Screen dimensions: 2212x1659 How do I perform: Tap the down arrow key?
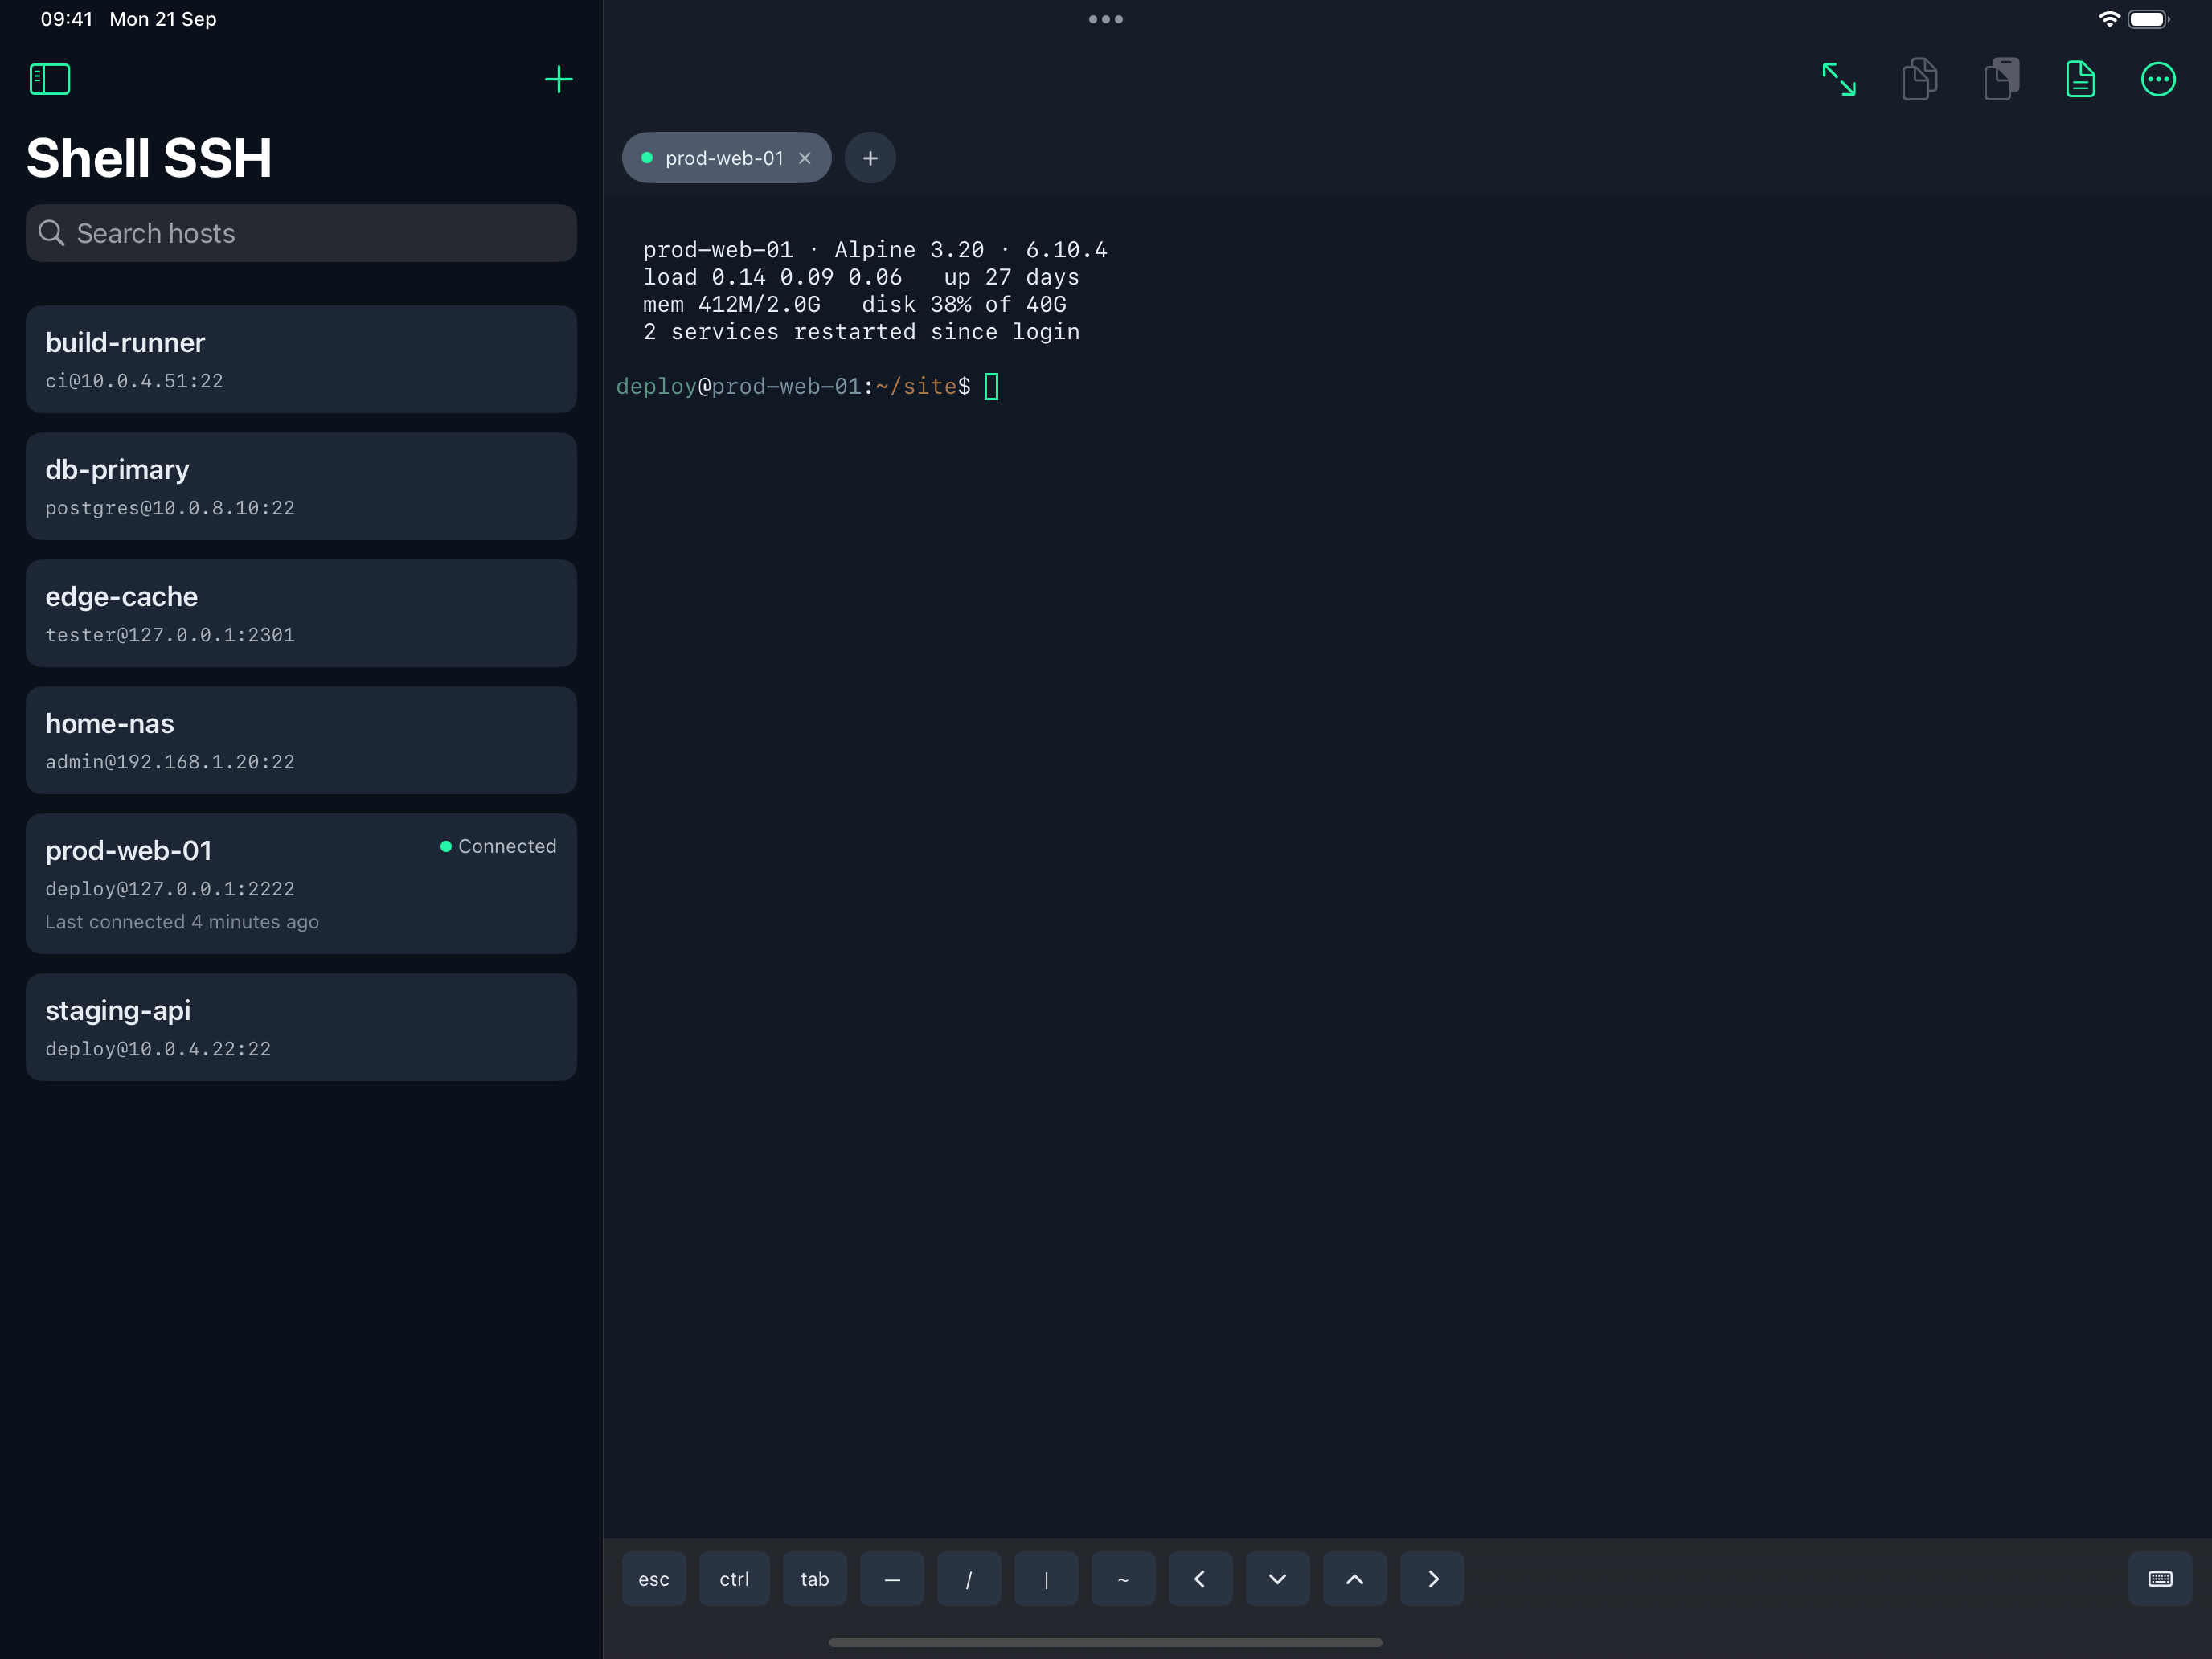pyautogui.click(x=1277, y=1579)
